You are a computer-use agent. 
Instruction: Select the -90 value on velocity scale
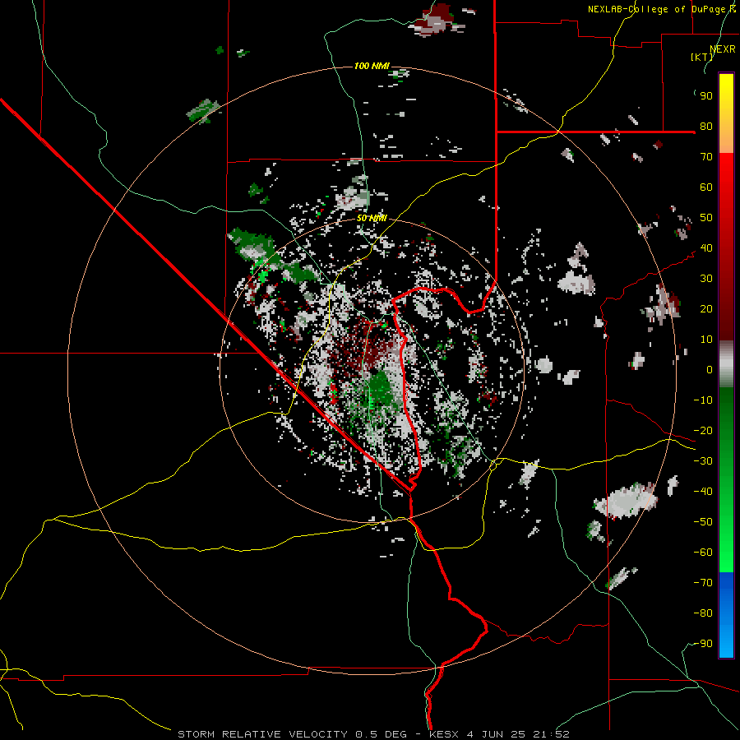(x=703, y=644)
